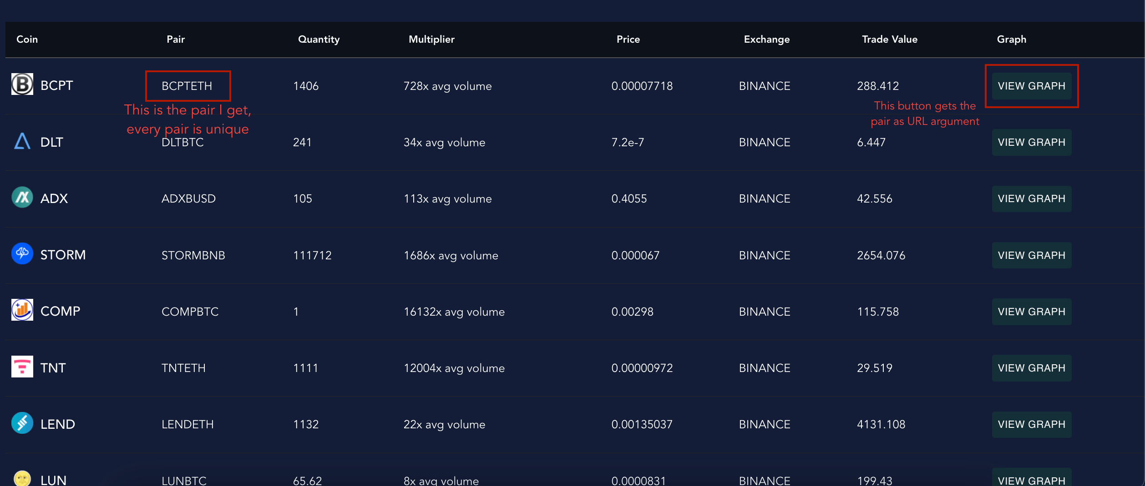
Task: Click the price 0.00135037
Action: click(642, 424)
